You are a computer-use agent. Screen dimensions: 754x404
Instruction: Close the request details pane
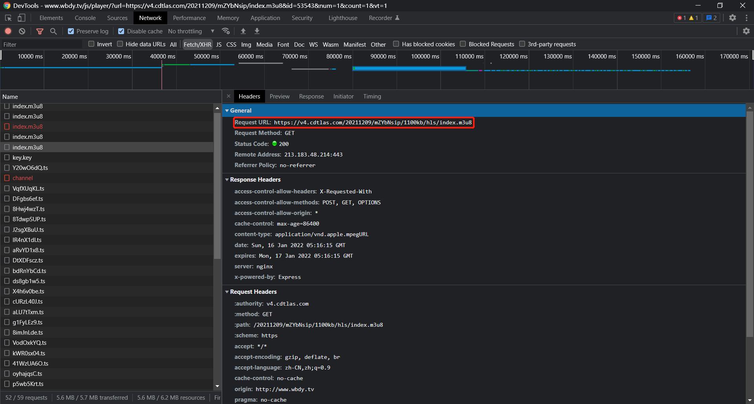pos(229,96)
